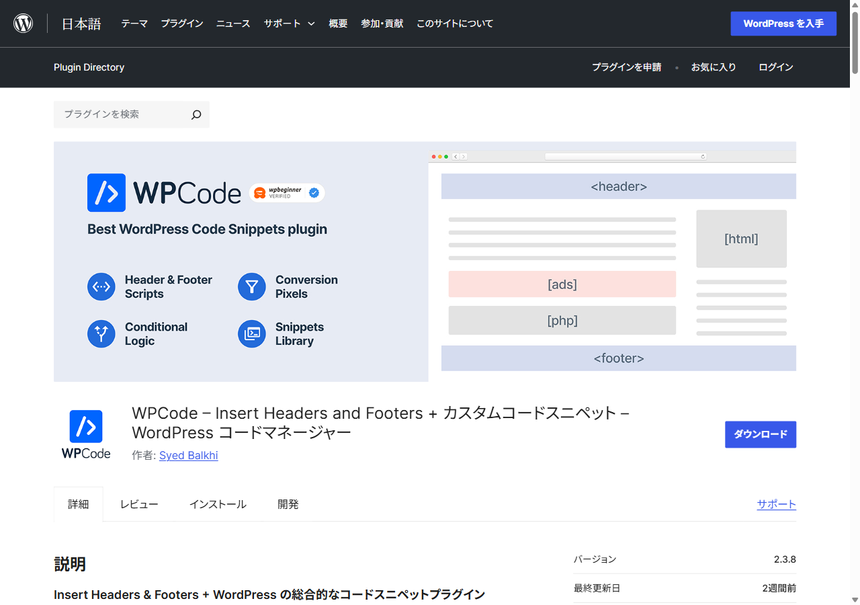
Task: Click the version value 2.3.8
Action: 785,559
